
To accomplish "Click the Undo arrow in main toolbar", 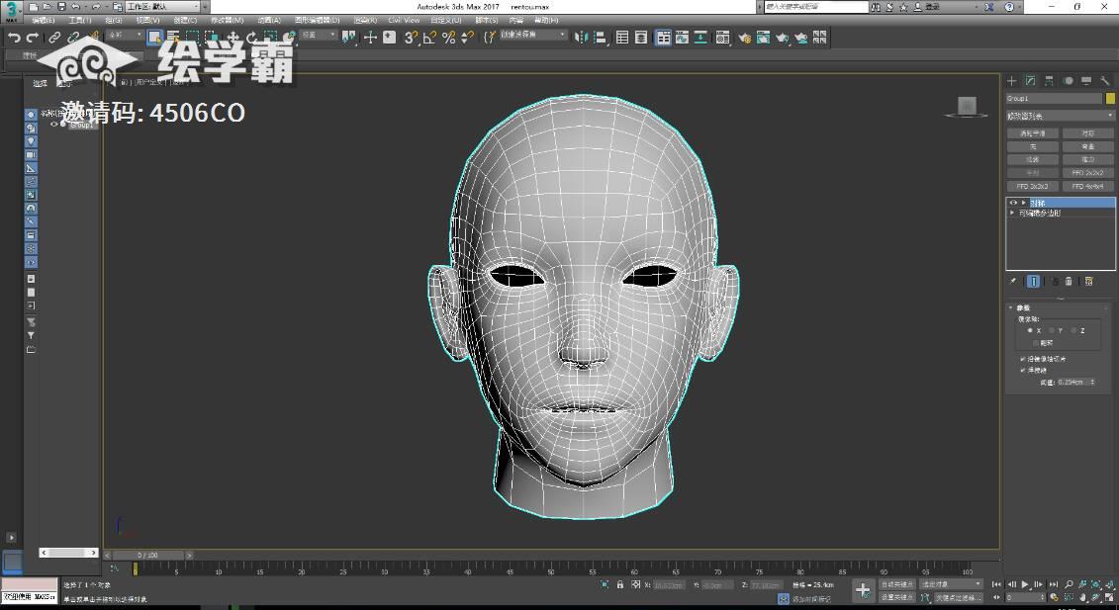I will [13, 38].
